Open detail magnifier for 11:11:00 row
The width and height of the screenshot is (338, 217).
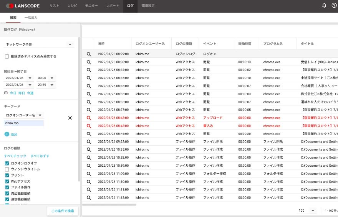89,190
